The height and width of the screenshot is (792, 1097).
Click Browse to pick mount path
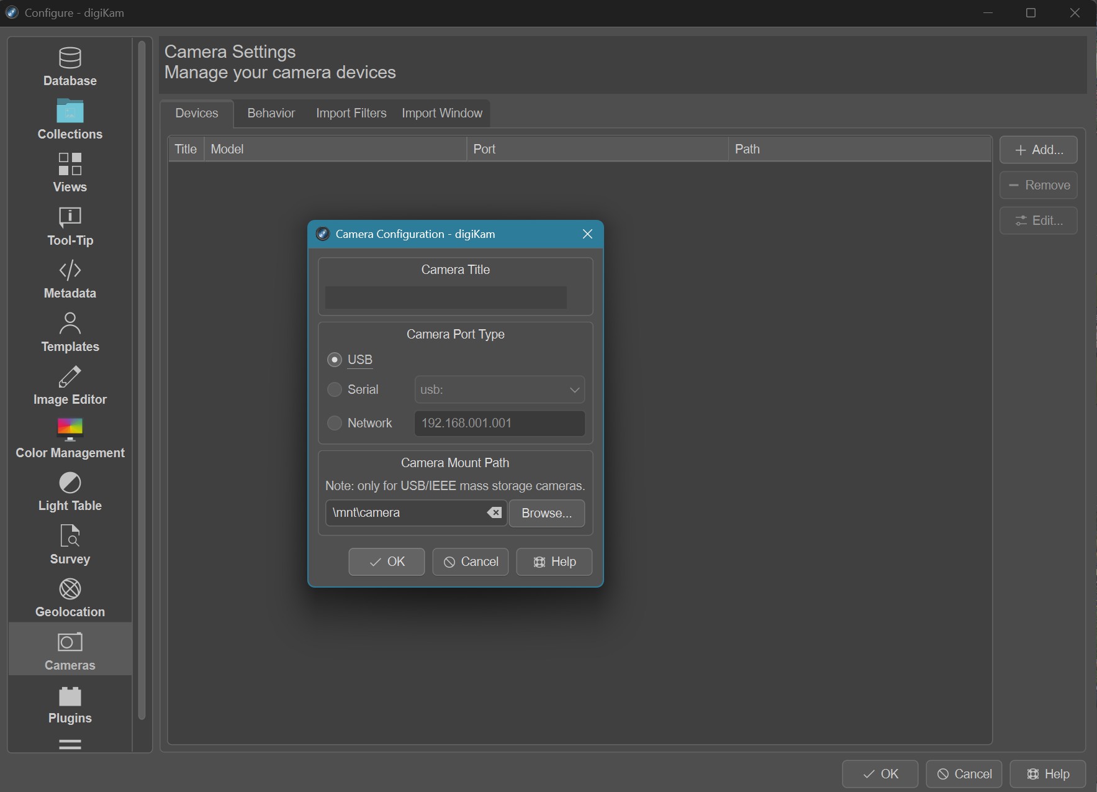546,513
